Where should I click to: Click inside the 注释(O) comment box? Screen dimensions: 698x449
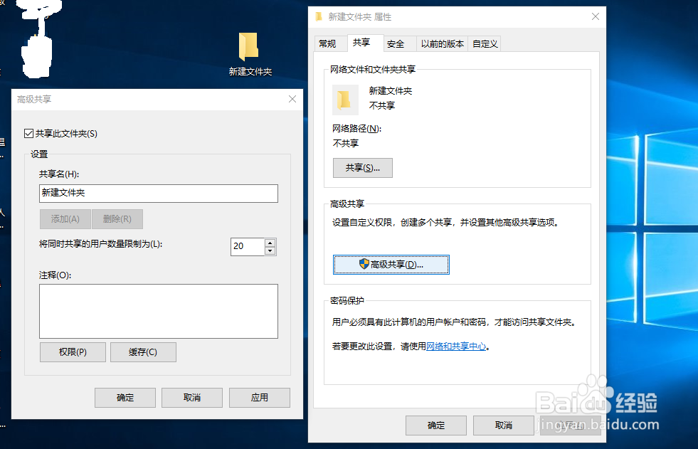[x=158, y=310]
